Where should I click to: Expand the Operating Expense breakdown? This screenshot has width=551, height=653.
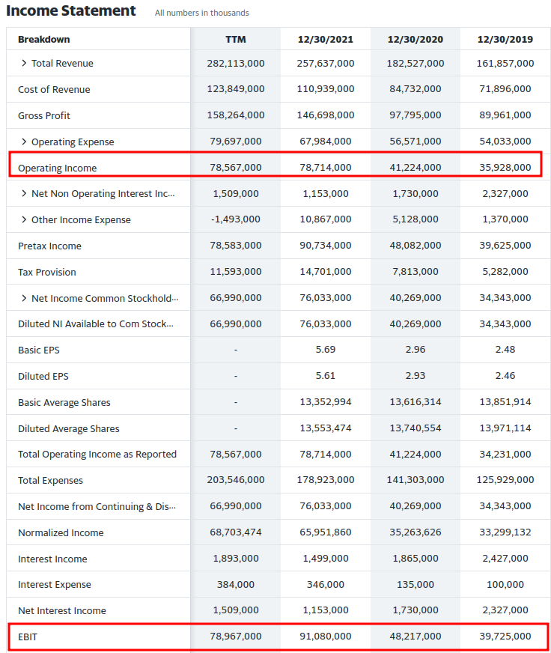point(24,142)
